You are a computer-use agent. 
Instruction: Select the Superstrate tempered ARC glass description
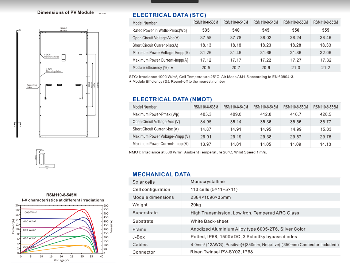245,213
